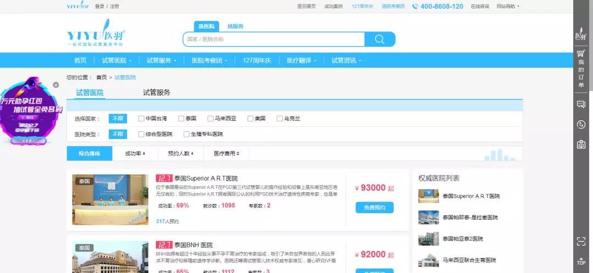Click the hospital building sidebar icon

(x=581, y=144)
